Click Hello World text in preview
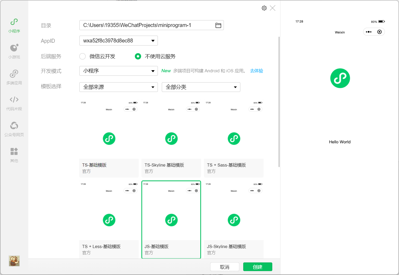 340,142
